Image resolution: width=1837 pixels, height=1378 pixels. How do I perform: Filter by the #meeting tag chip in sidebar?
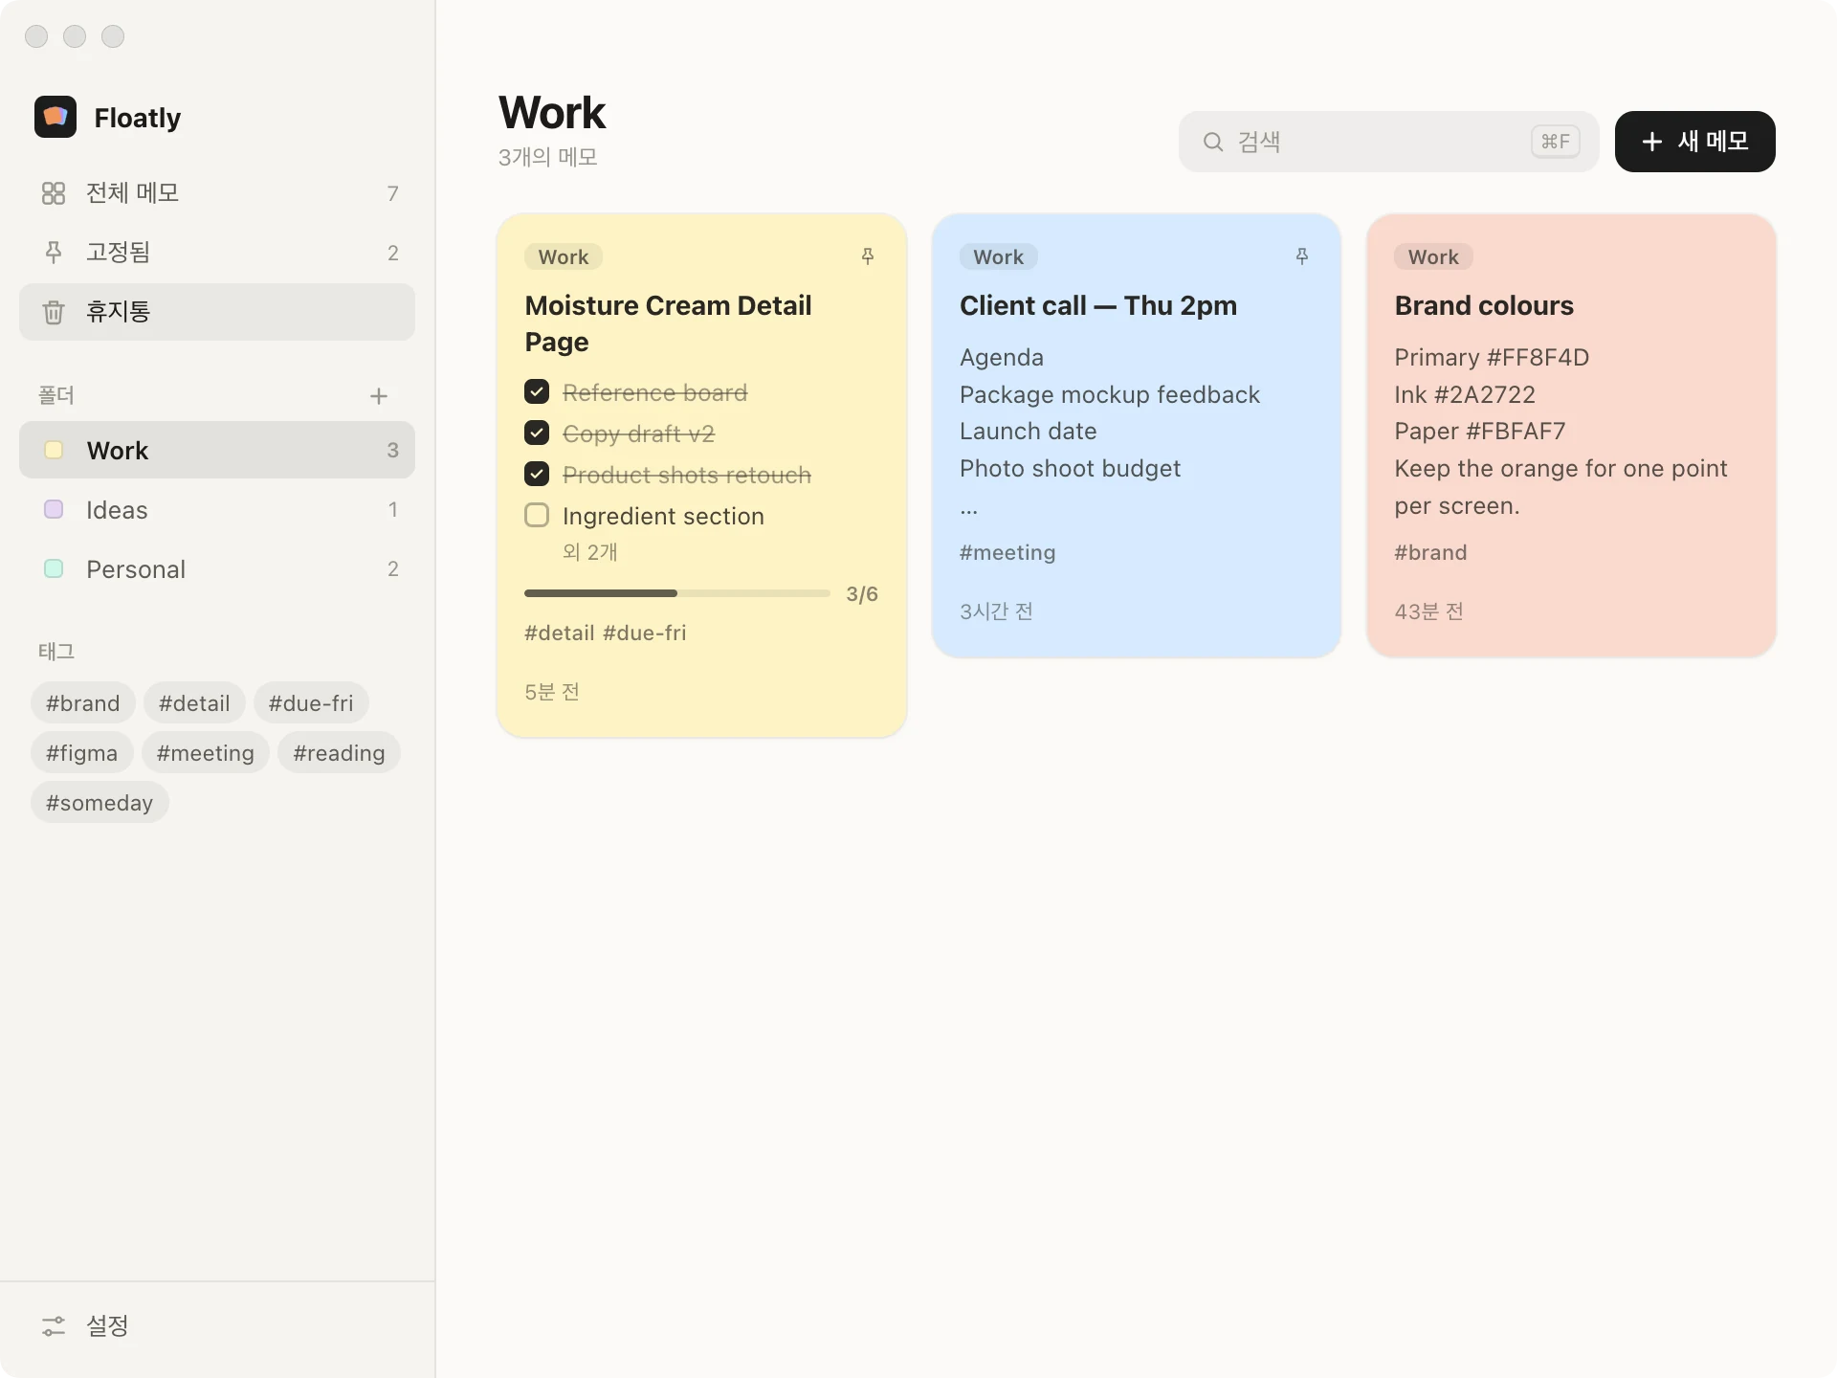[x=206, y=753]
